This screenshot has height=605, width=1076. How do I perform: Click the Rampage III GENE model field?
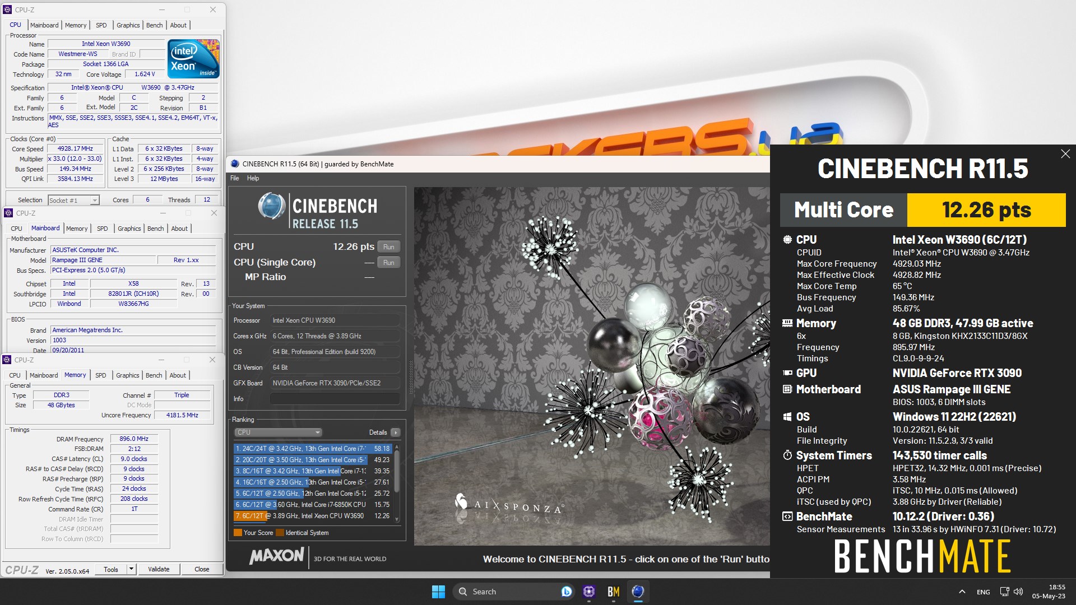pos(103,260)
